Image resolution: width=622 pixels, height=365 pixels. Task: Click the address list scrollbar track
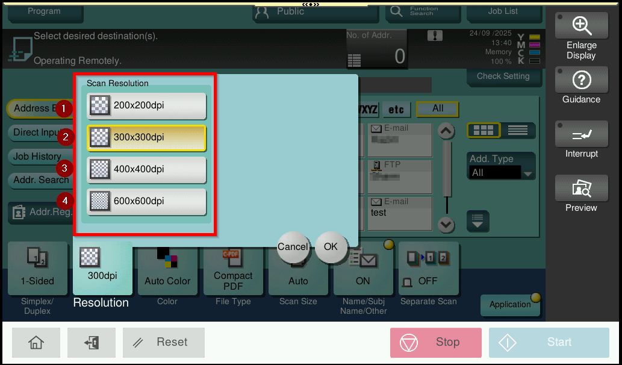(446, 175)
